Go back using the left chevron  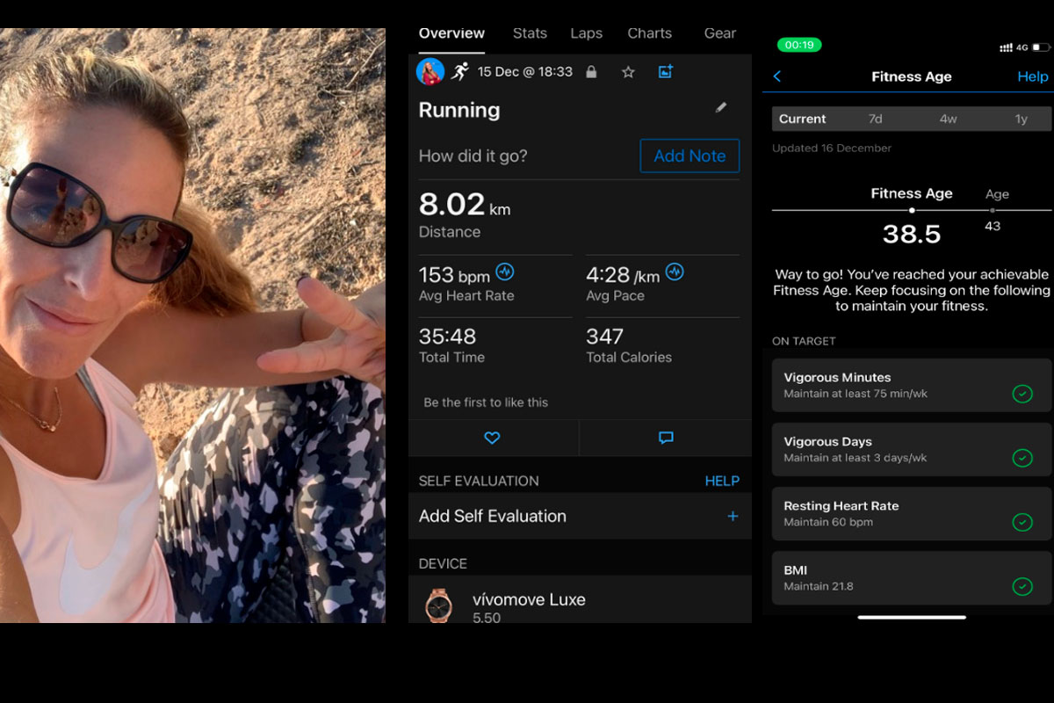pyautogui.click(x=777, y=76)
